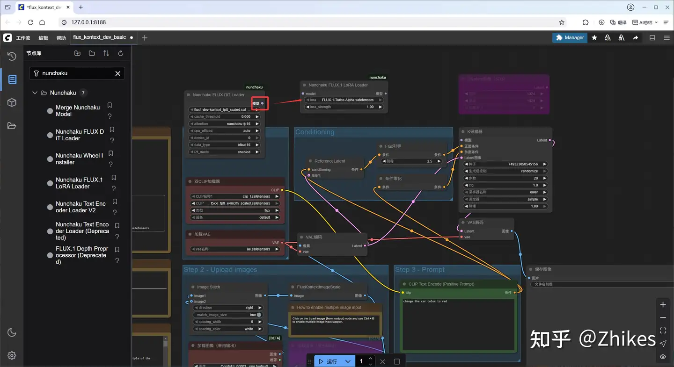Toggle match_image_size on Image Stitch node
The image size is (674, 367).
(x=228, y=315)
